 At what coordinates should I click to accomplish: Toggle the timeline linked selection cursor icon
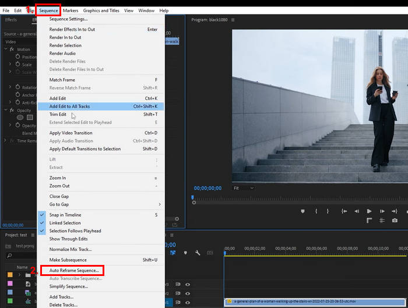pos(173,253)
